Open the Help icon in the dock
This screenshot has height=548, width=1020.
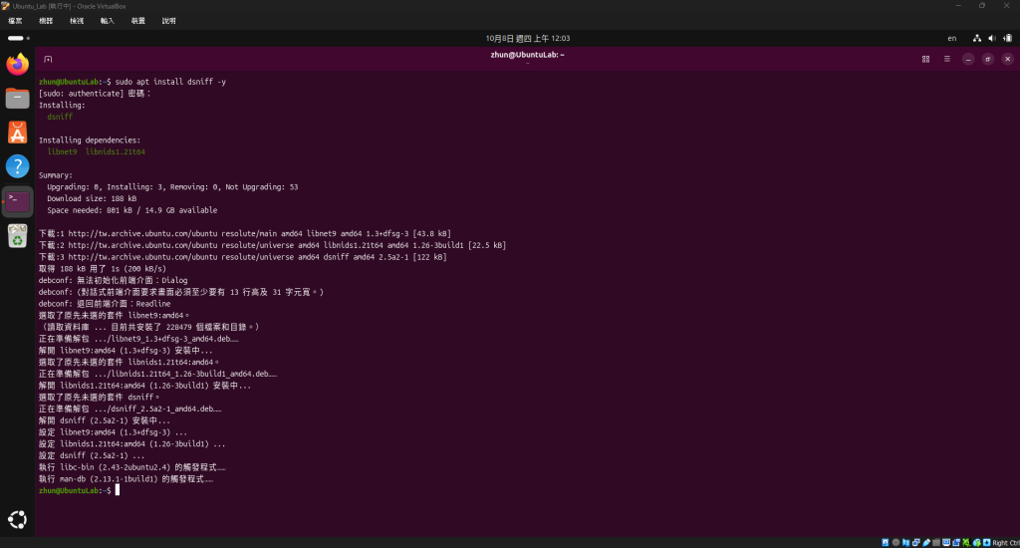pos(18,166)
